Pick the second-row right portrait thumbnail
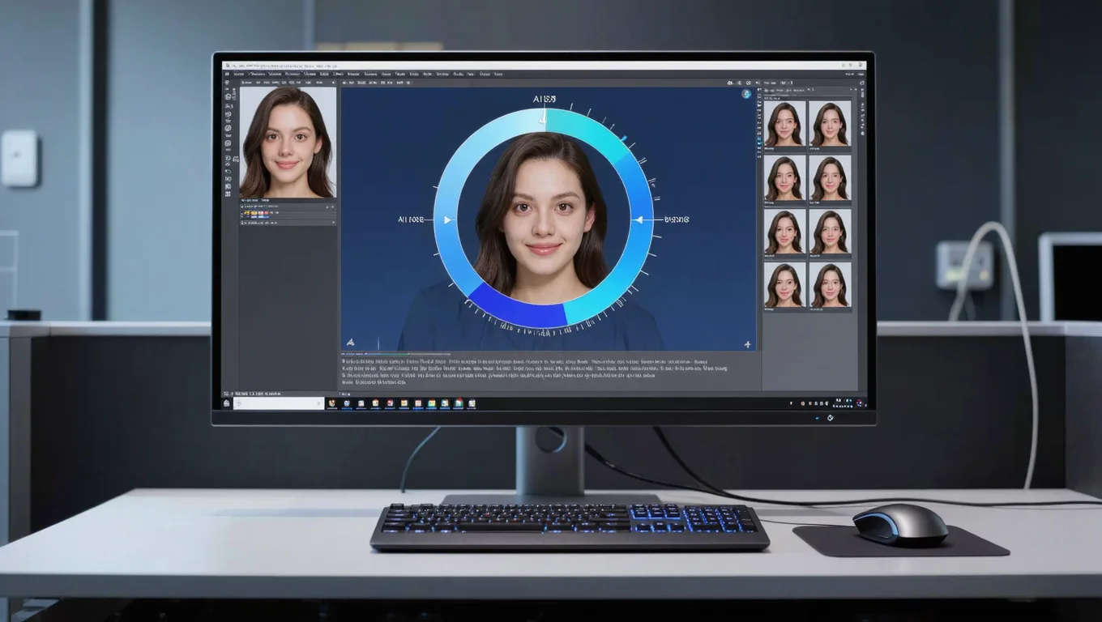1102x622 pixels. click(831, 178)
